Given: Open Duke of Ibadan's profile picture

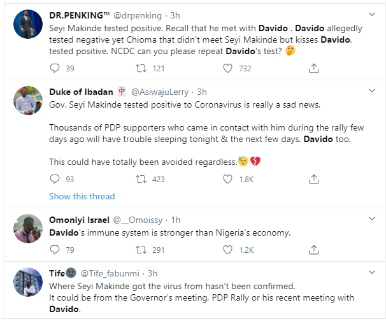Looking at the screenshot, I should [x=28, y=101].
